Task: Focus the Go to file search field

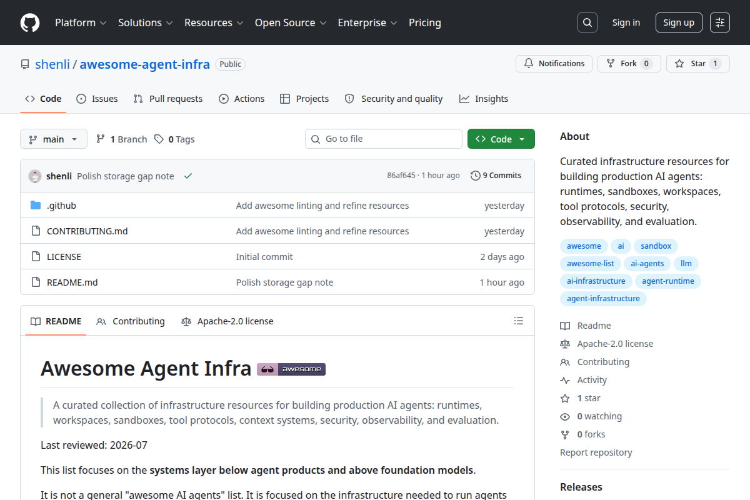Action: (384, 139)
